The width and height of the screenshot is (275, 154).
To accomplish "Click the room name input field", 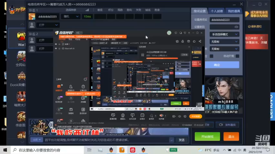I will coord(224,20).
